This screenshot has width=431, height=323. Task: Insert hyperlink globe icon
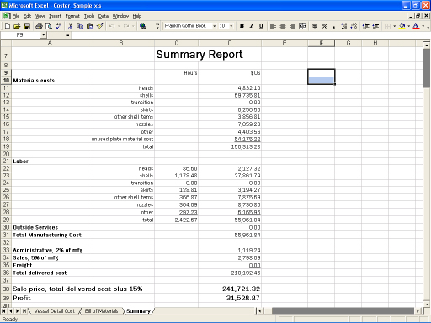(143, 26)
